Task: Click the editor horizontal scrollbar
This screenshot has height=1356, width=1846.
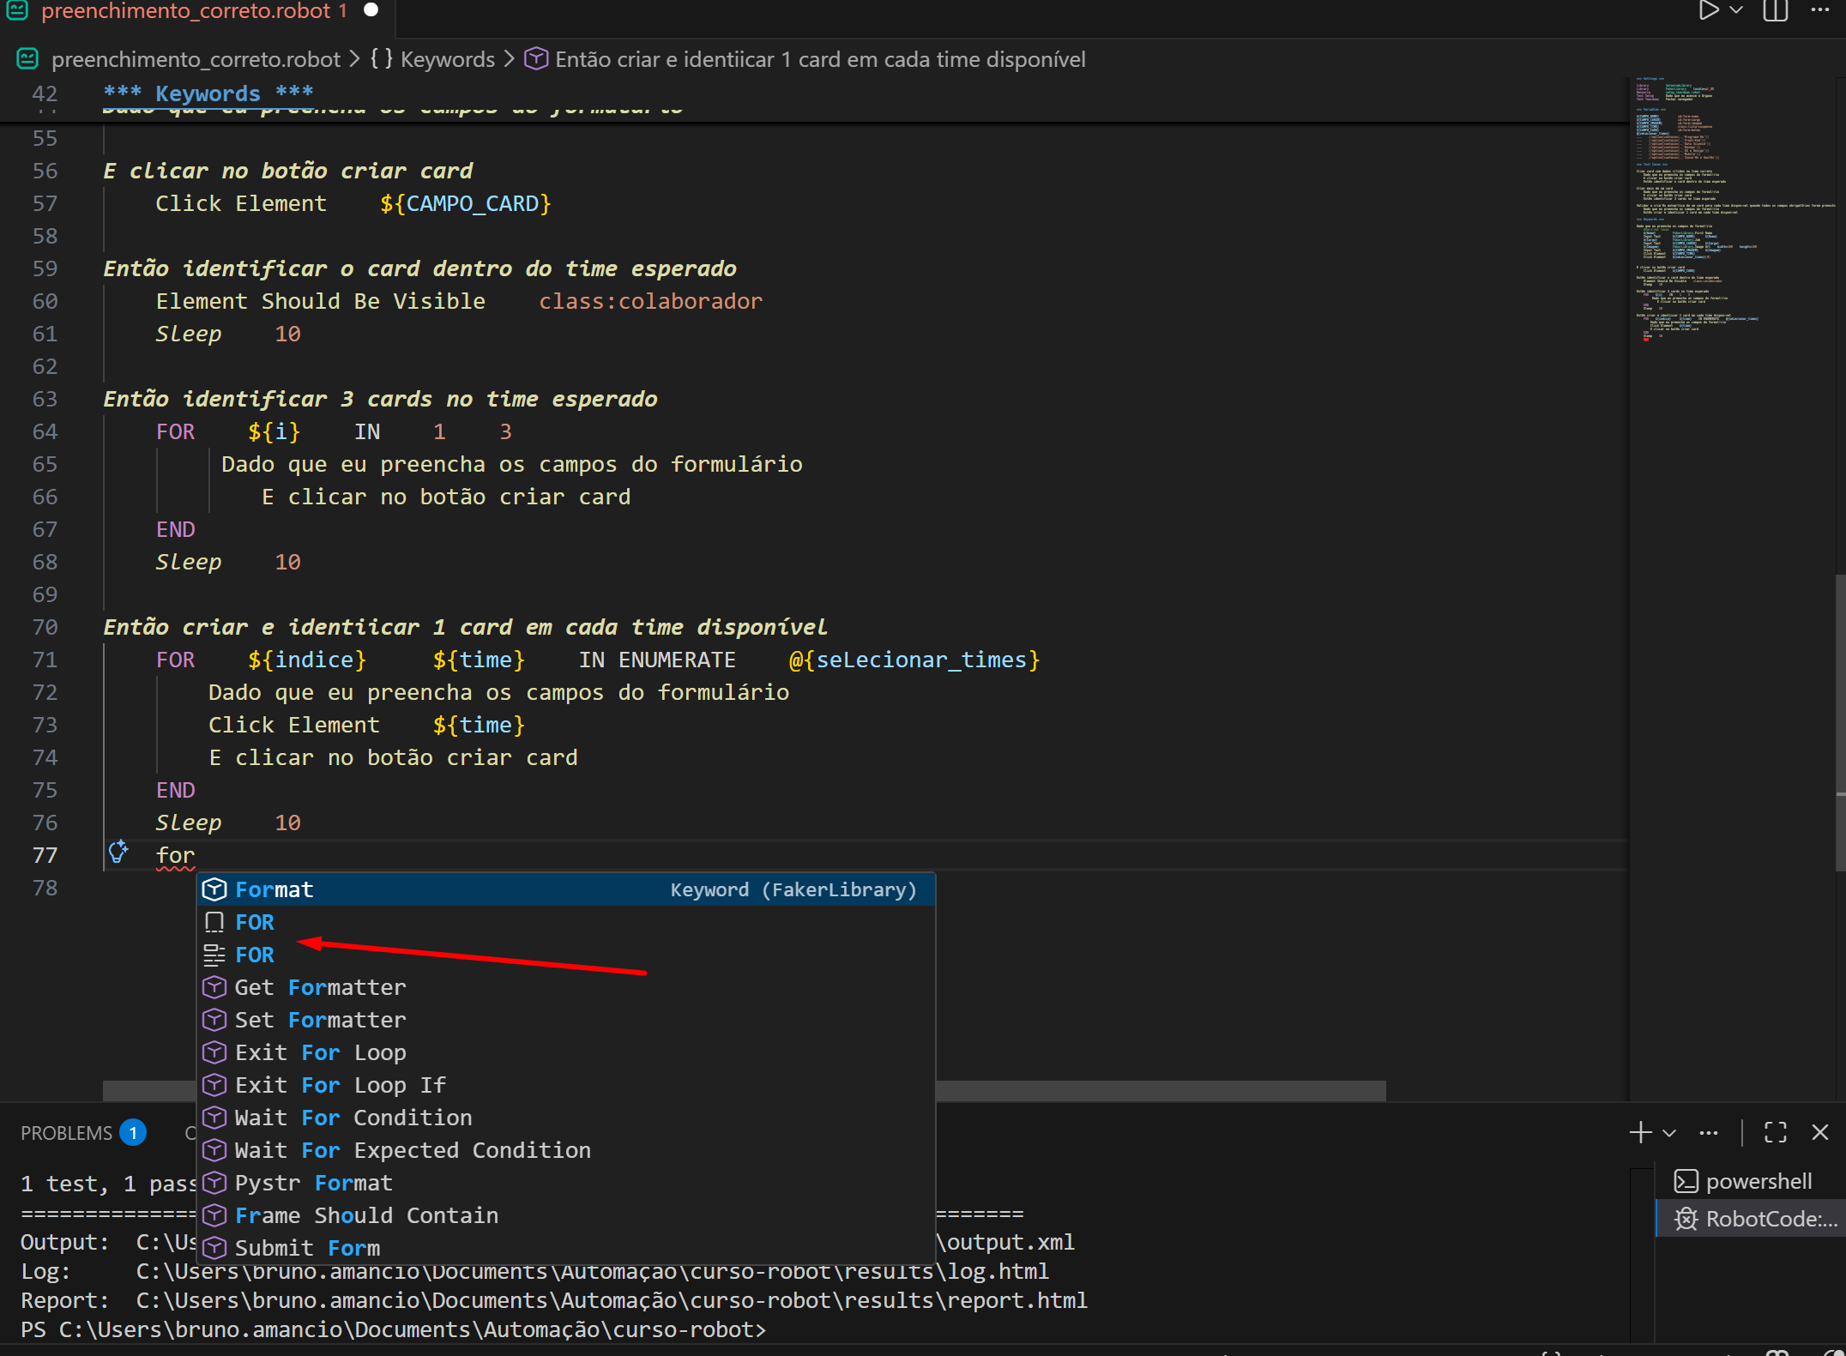Action: 1158,1090
